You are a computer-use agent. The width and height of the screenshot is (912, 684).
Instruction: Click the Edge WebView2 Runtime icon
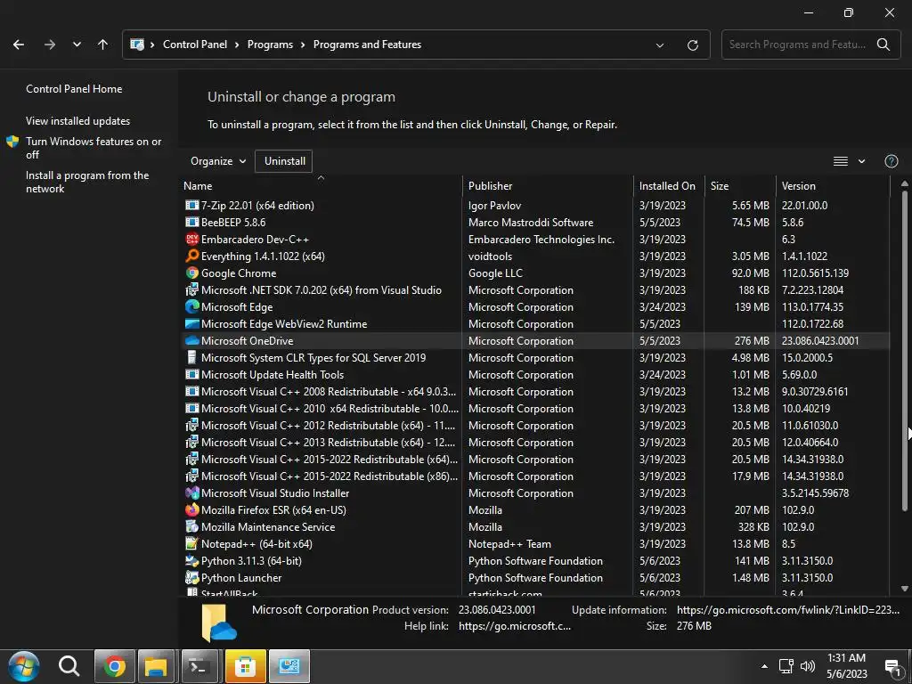pos(191,324)
